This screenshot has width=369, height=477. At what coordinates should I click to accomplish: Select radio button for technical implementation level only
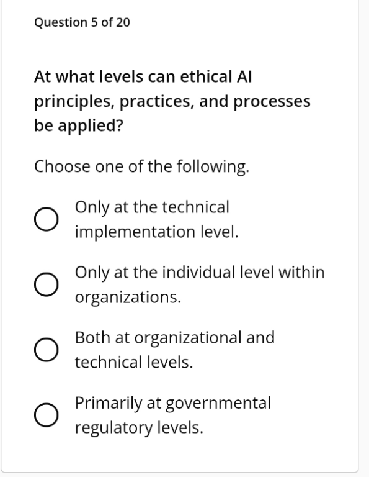tap(46, 219)
